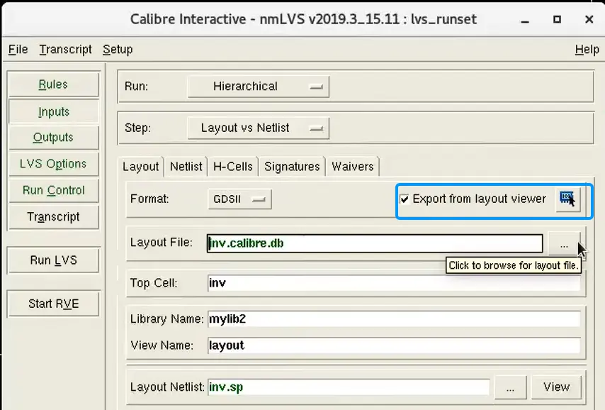This screenshot has width=605, height=410.
Task: Switch to the Waivers tab
Action: click(x=353, y=167)
